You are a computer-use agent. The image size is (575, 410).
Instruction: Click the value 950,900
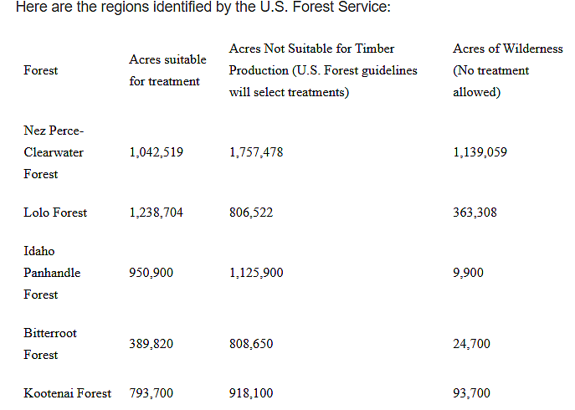151,273
